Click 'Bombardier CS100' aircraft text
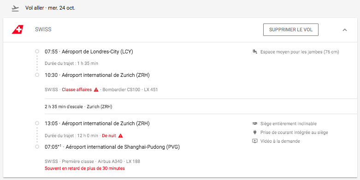 (x=121, y=90)
